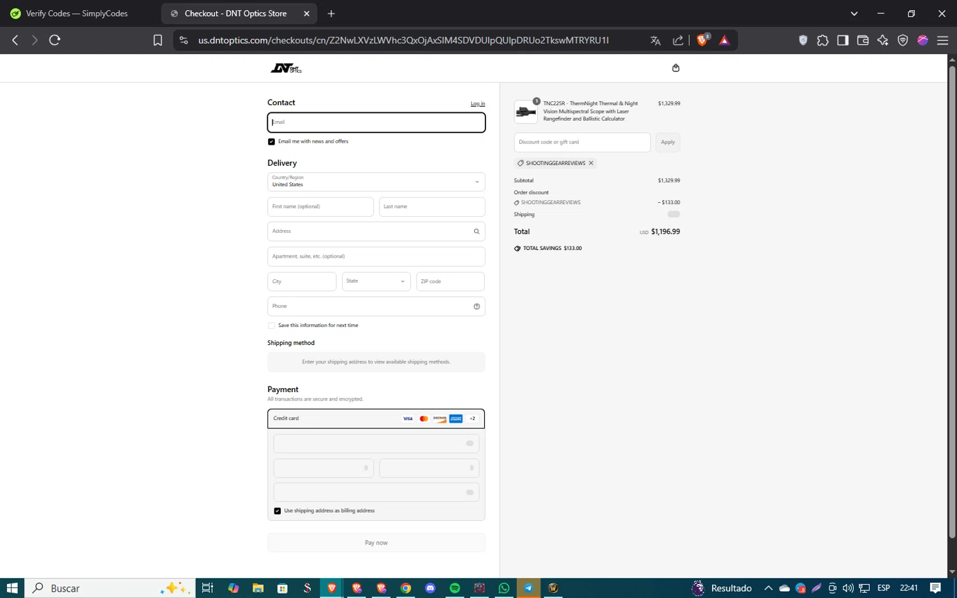Viewport: 957px width, 598px height.
Task: View site information icon in address bar
Action: (184, 40)
